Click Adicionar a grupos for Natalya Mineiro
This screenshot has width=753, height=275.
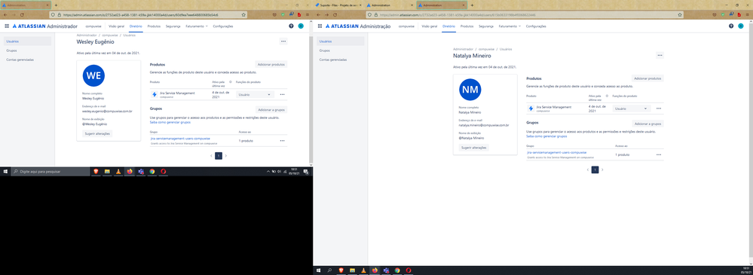tap(647, 124)
